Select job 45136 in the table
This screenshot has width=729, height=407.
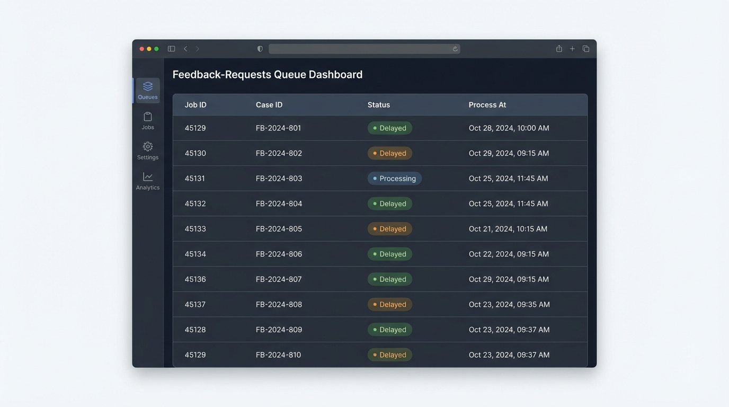pyautogui.click(x=195, y=279)
